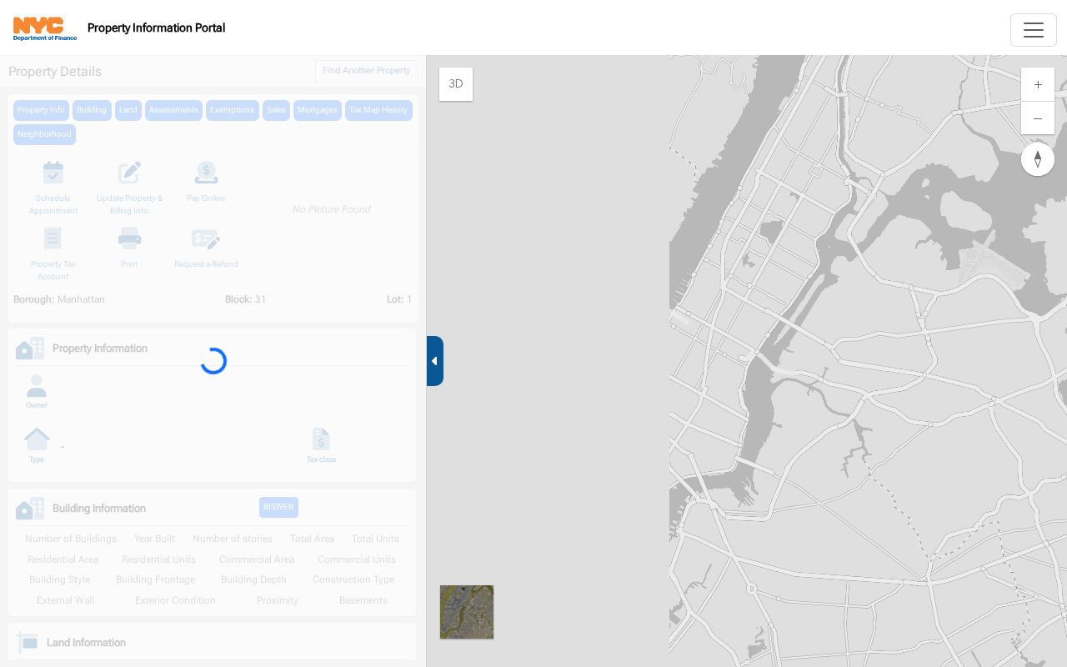Viewport: 1067px width, 667px height.
Task: Click the Request a Refund icon
Action: coord(206,239)
